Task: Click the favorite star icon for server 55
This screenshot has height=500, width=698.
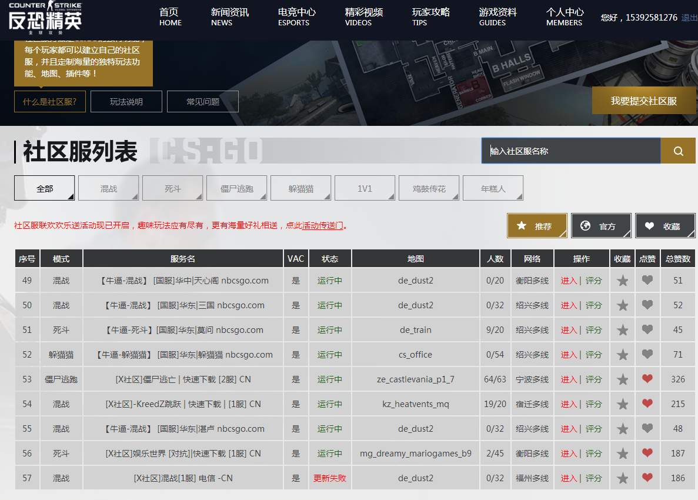Action: [622, 428]
